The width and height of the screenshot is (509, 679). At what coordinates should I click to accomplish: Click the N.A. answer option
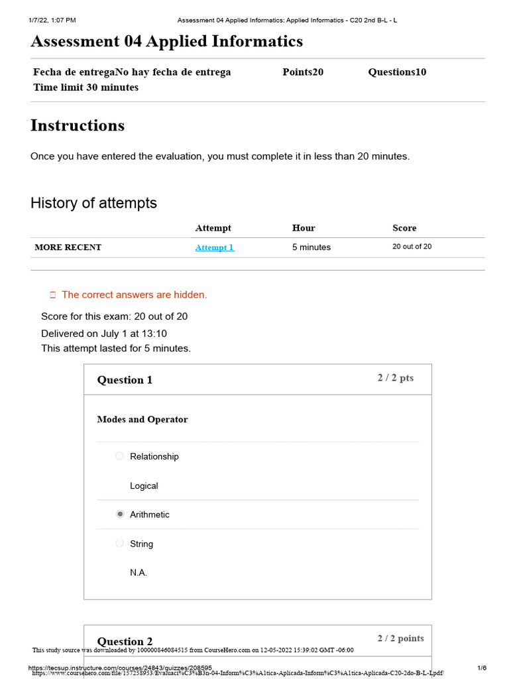(x=139, y=572)
